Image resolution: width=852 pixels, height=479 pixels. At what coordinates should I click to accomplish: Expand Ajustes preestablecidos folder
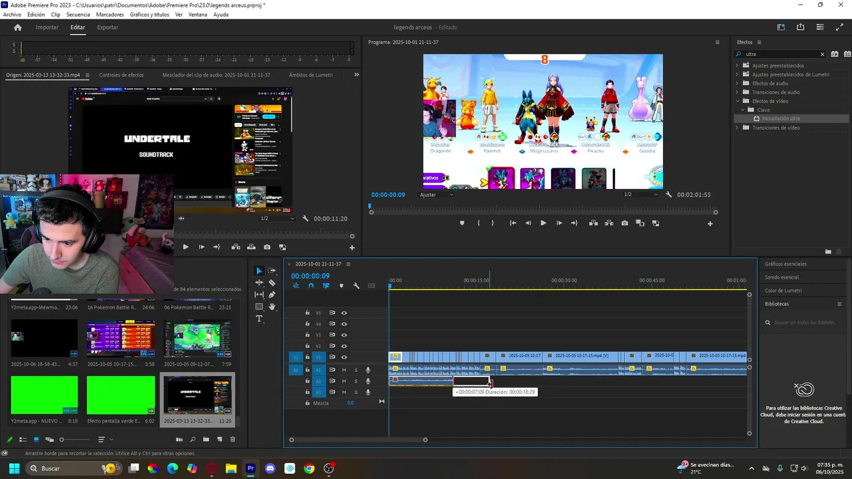point(737,65)
